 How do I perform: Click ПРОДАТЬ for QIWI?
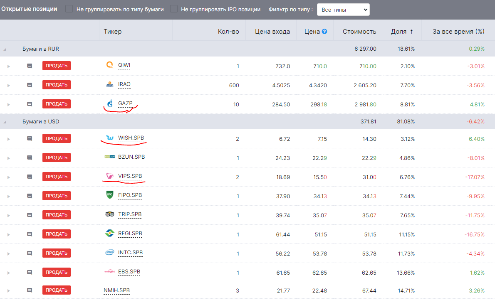coord(57,66)
